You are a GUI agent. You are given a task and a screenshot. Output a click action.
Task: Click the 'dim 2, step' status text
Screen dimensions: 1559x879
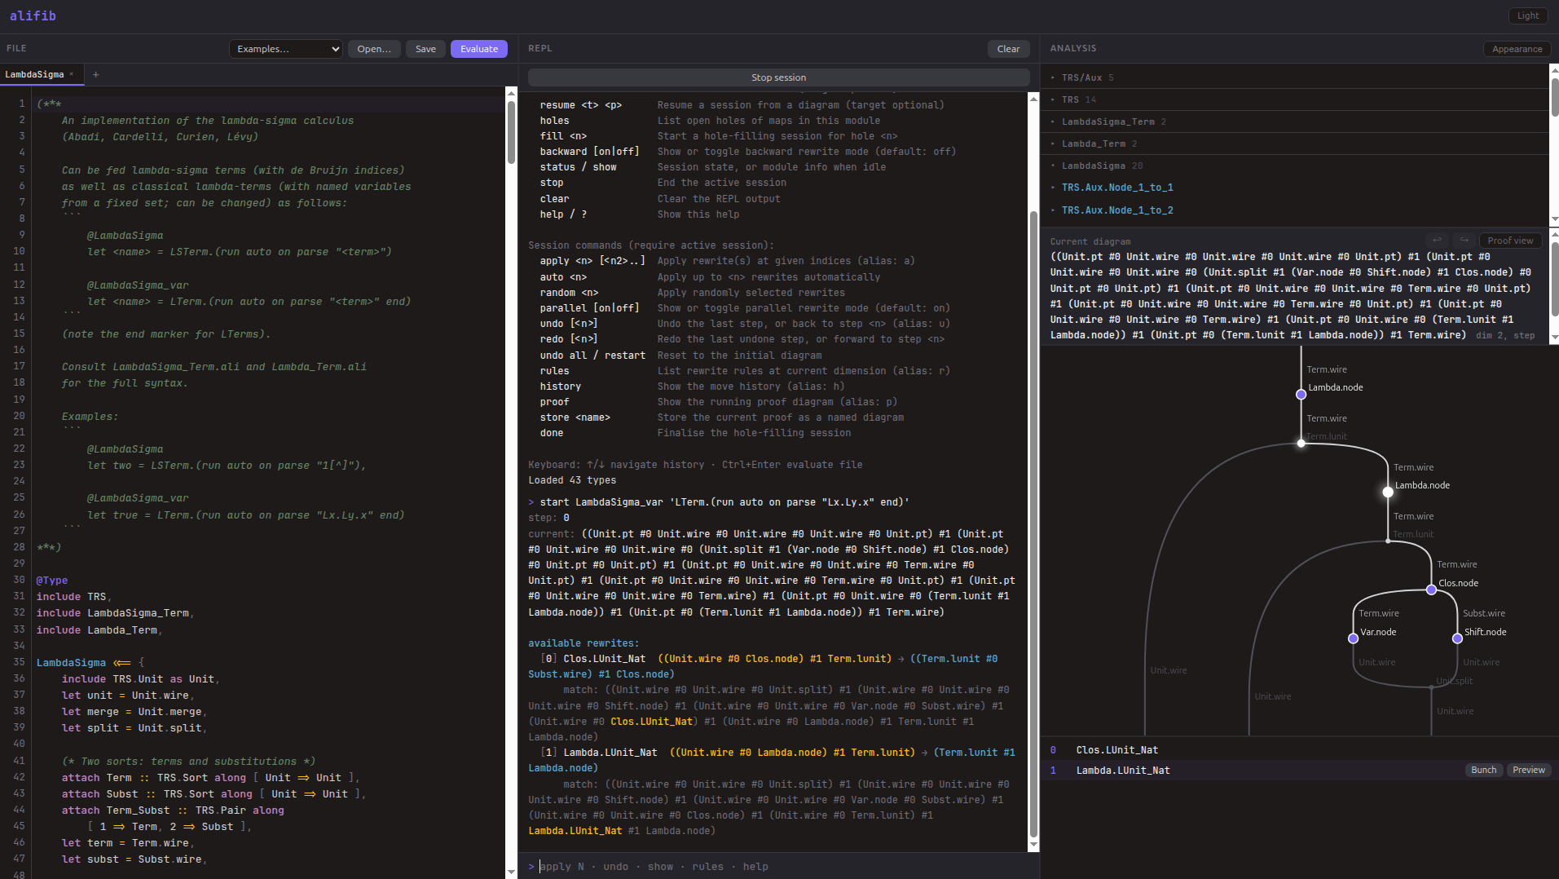[1504, 335]
